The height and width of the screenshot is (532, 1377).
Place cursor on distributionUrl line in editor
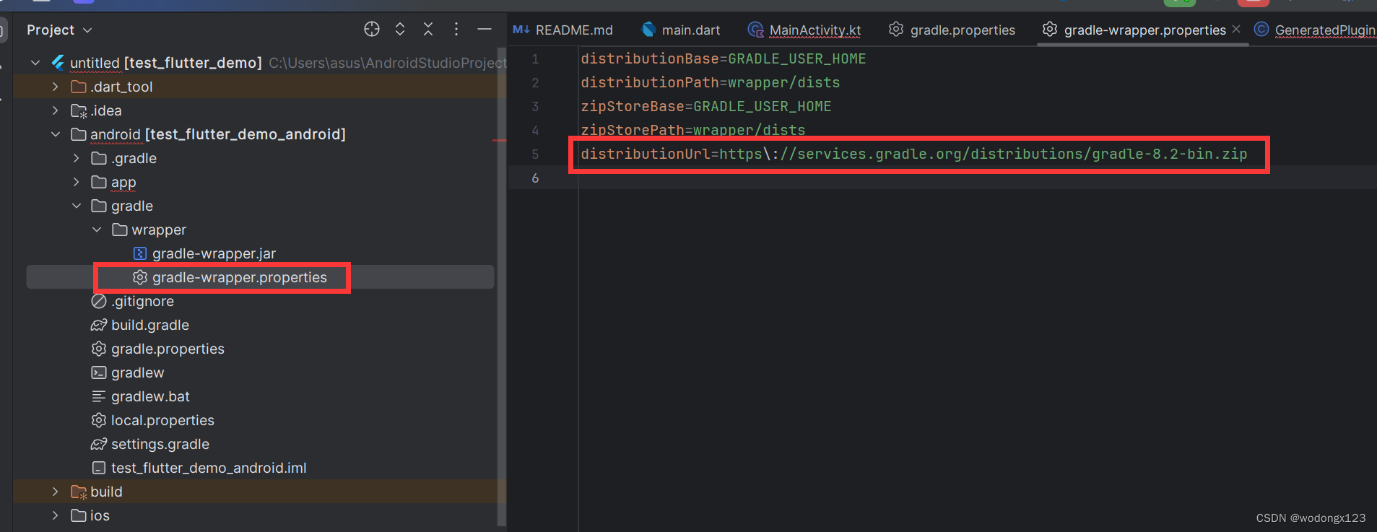(x=914, y=154)
